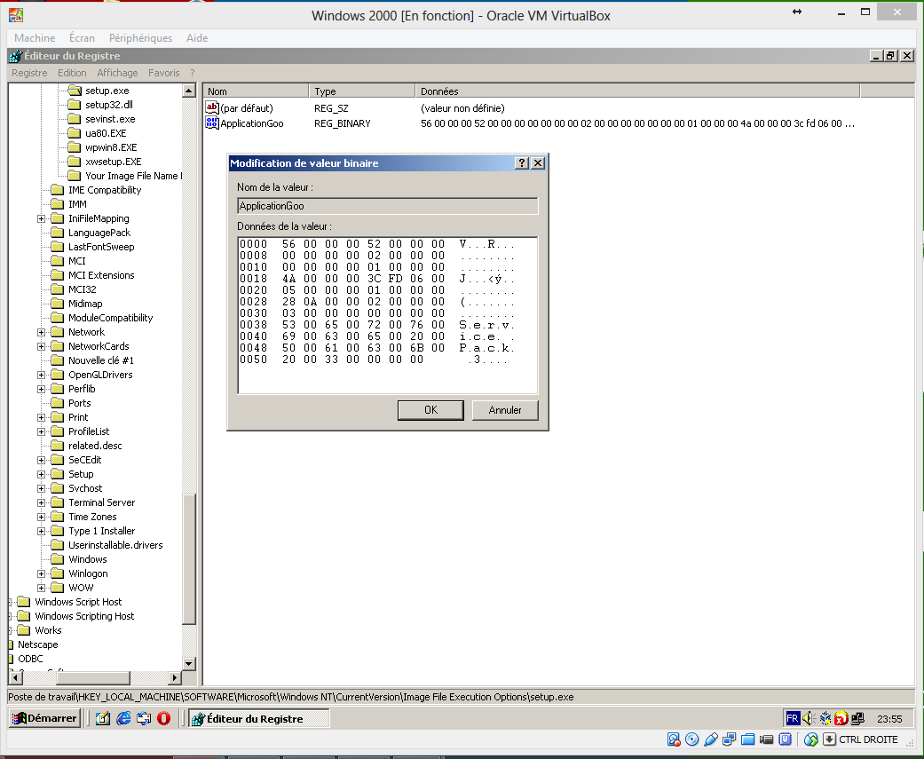The width and height of the screenshot is (924, 759).
Task: Select the Ports folder icon
Action: click(57, 403)
